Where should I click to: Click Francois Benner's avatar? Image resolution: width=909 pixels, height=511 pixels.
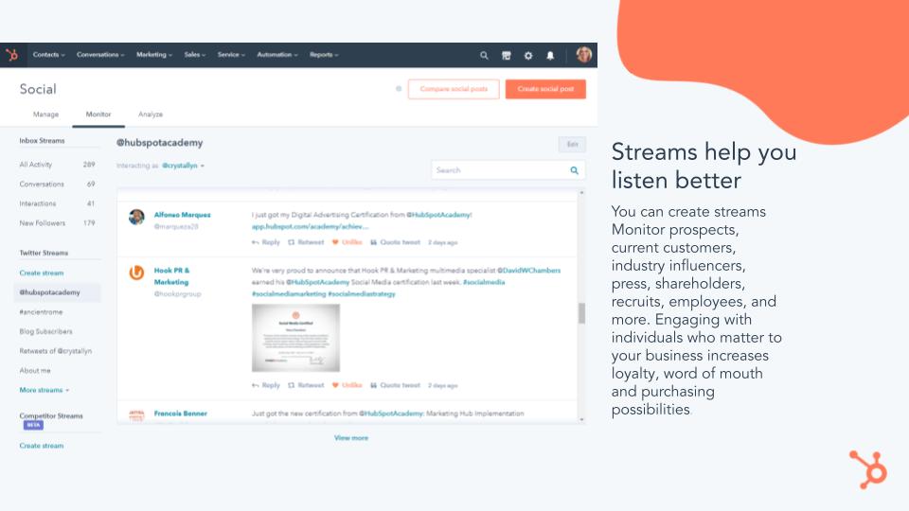(136, 414)
